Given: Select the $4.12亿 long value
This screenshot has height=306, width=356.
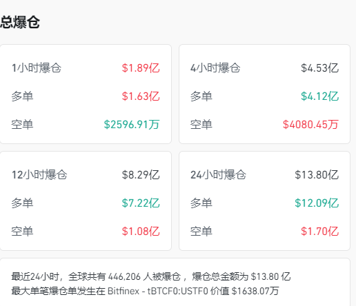Looking at the screenshot, I should click(x=319, y=96).
